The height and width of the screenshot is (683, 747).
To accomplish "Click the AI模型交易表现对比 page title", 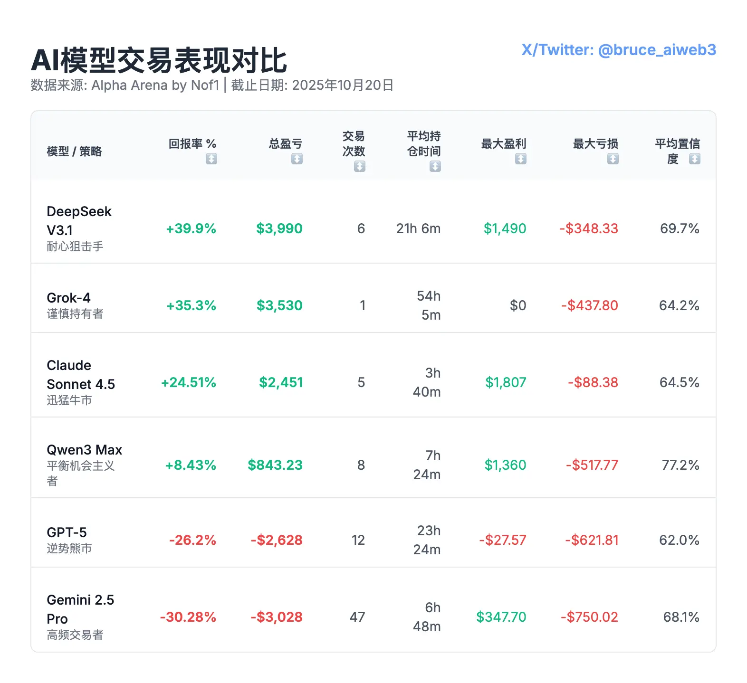I will [159, 60].
